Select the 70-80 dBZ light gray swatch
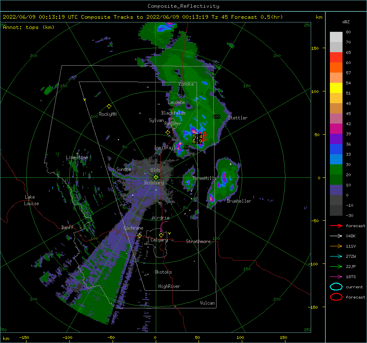 pos(336,37)
